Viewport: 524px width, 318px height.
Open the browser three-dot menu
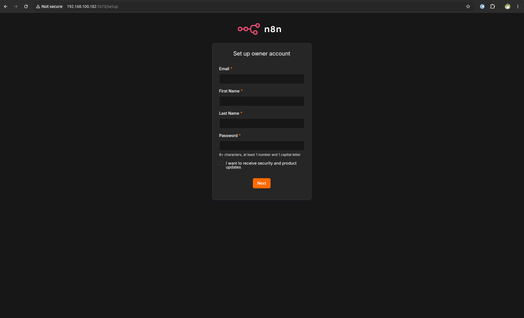point(518,6)
